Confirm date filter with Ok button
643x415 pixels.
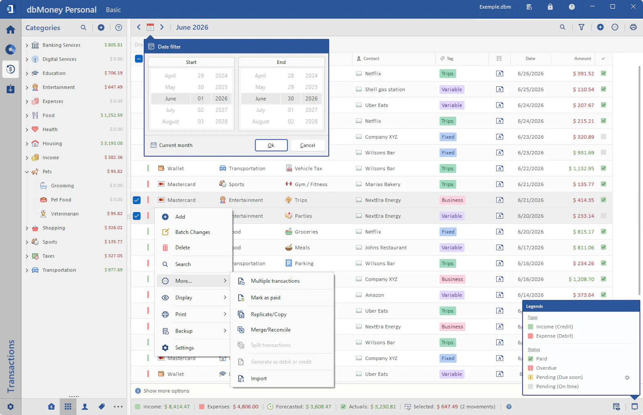(x=271, y=145)
